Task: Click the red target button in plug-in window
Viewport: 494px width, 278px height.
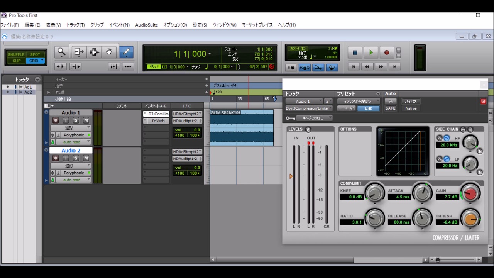Action: point(483,101)
